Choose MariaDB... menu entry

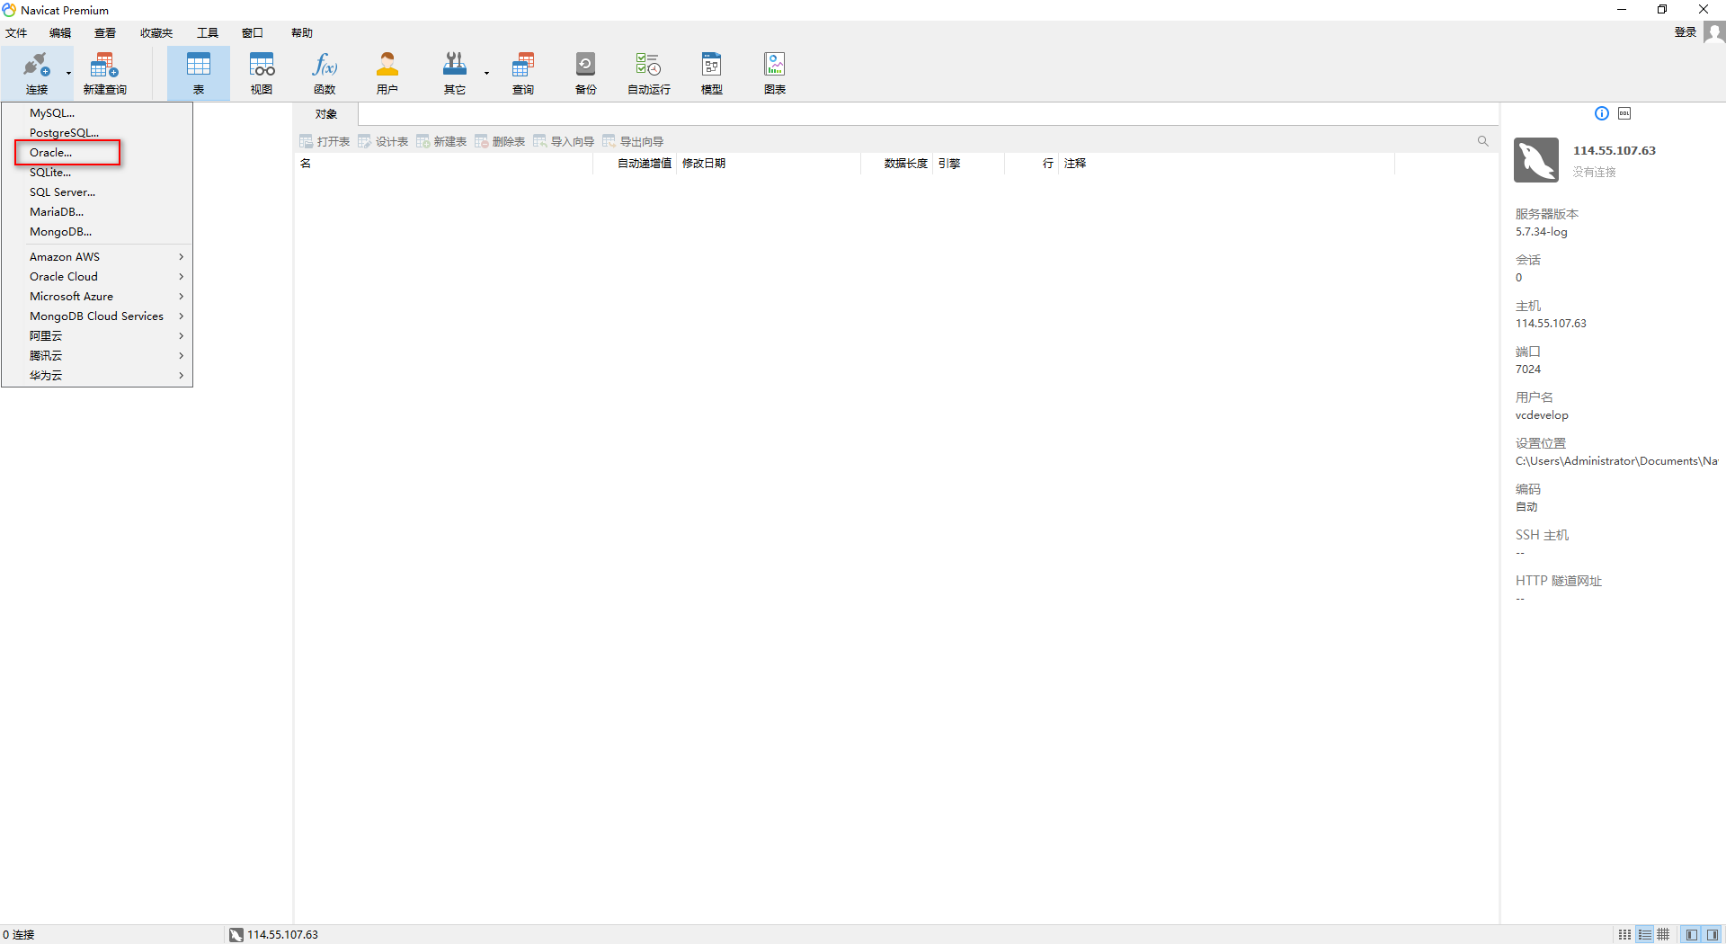pos(97,212)
